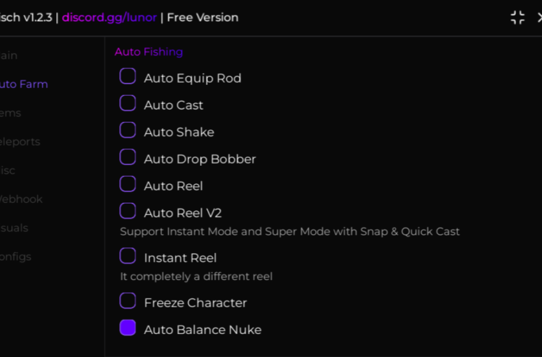Turn on Auto Shake

(128, 130)
